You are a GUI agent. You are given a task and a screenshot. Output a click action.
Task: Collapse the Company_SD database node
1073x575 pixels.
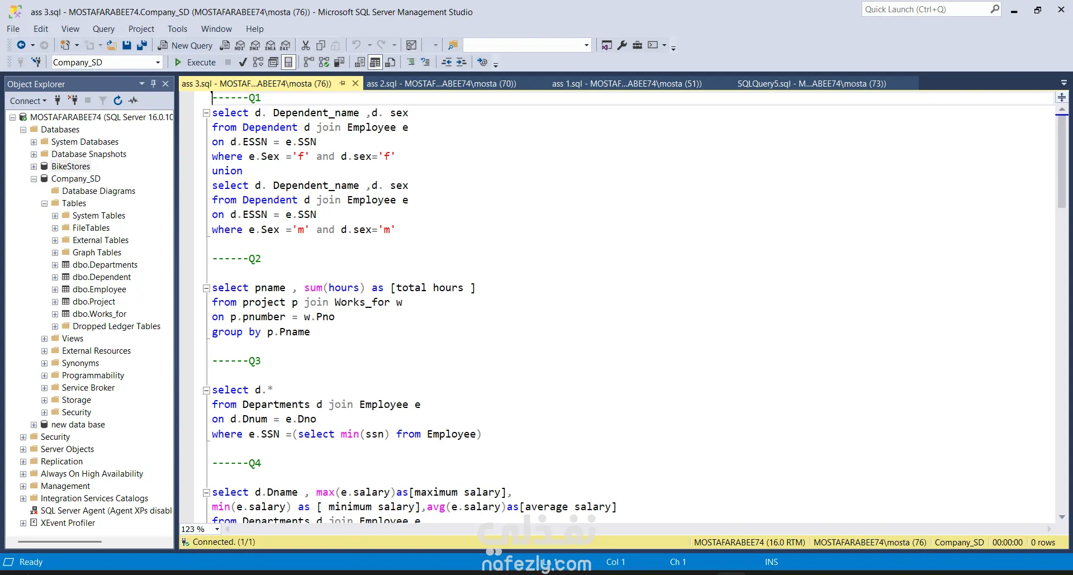tap(34, 179)
